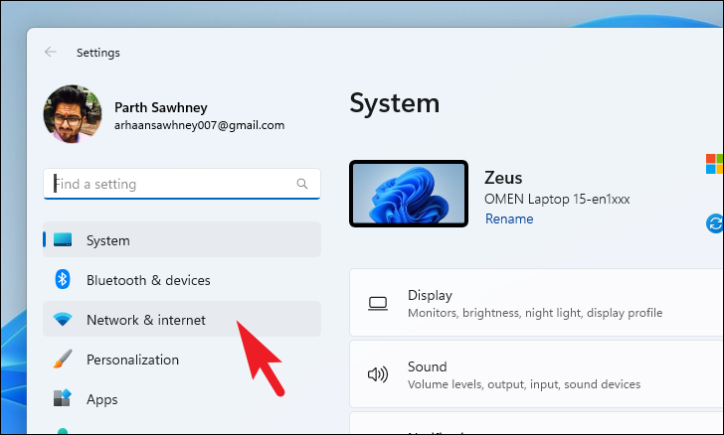Click the speaker icon on Sound card
Image resolution: width=724 pixels, height=435 pixels.
tap(378, 374)
